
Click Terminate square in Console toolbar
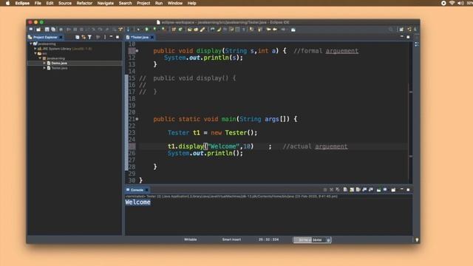(325, 190)
